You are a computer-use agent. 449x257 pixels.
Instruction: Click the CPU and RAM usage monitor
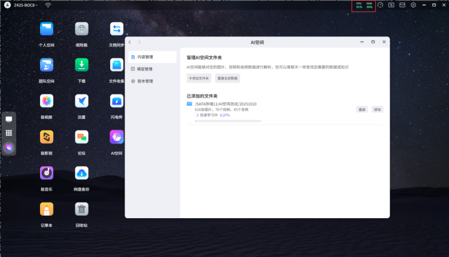click(x=363, y=5)
